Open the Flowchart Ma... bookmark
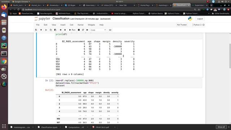This screenshot has height=130, width=231. click(26, 13)
